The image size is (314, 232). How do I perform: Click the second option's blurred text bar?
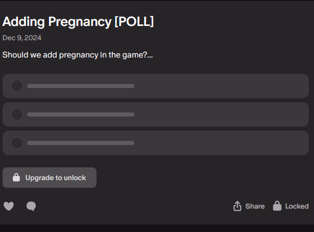tap(81, 114)
